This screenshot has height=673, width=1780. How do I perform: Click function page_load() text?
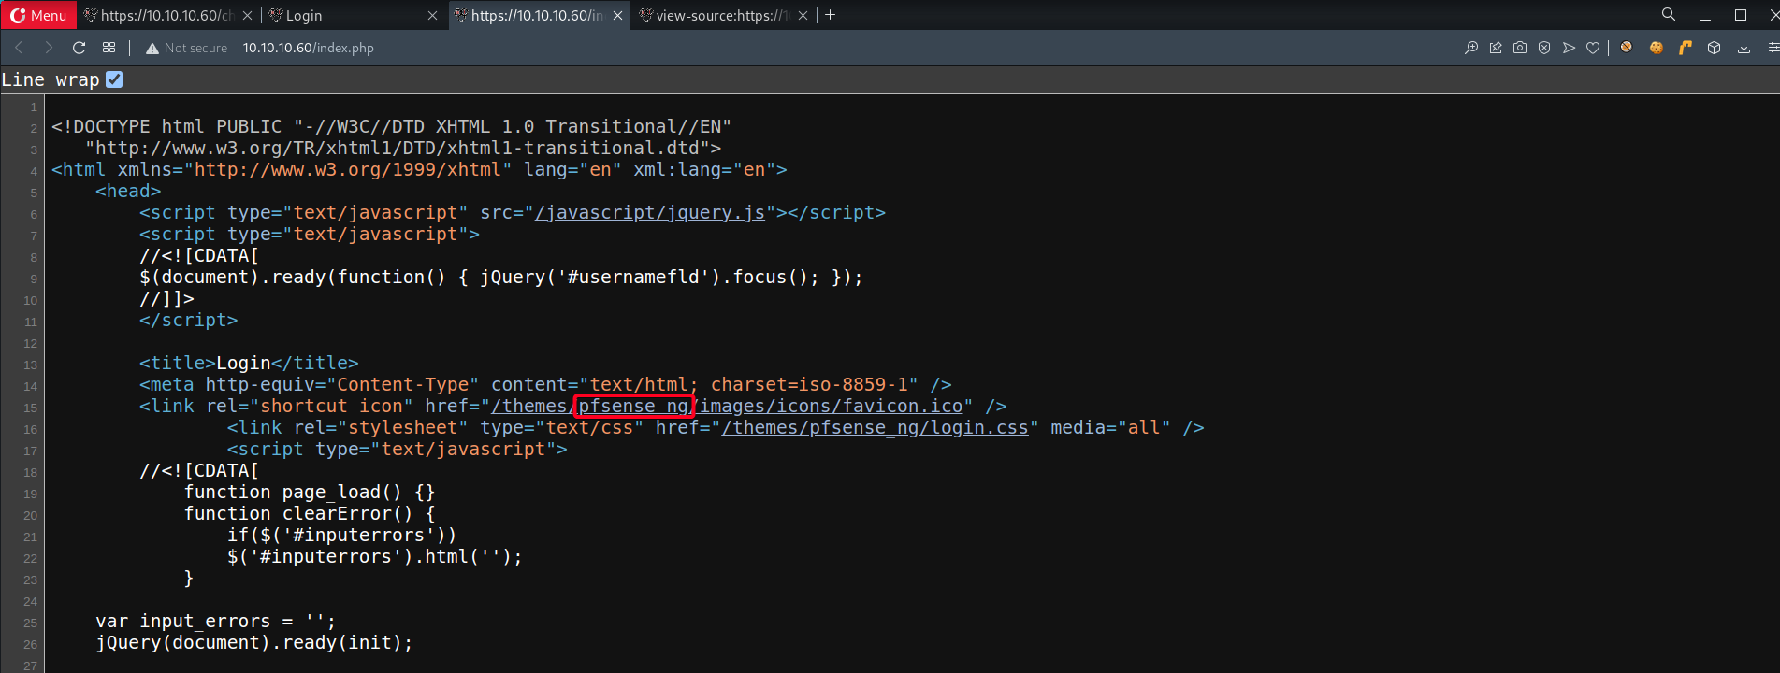click(x=310, y=493)
